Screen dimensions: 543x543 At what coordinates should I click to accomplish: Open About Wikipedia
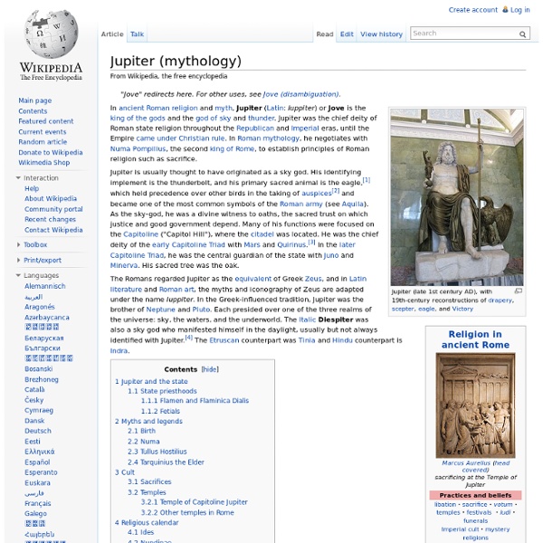coord(51,198)
